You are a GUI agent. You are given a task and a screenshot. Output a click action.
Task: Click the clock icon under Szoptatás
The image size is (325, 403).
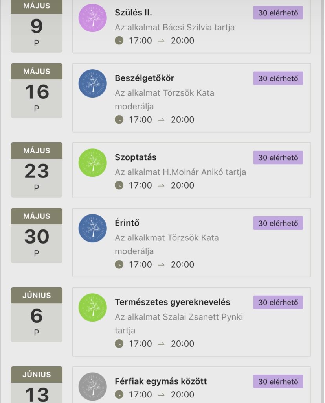[x=119, y=185]
